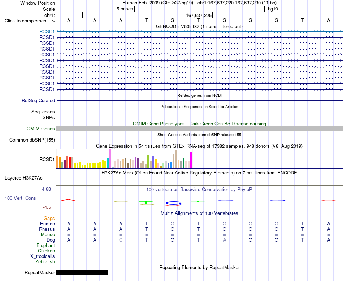This screenshot has height=281, width=343.
Task: Click the faded C in Dog alignment row
Action: pos(121,240)
